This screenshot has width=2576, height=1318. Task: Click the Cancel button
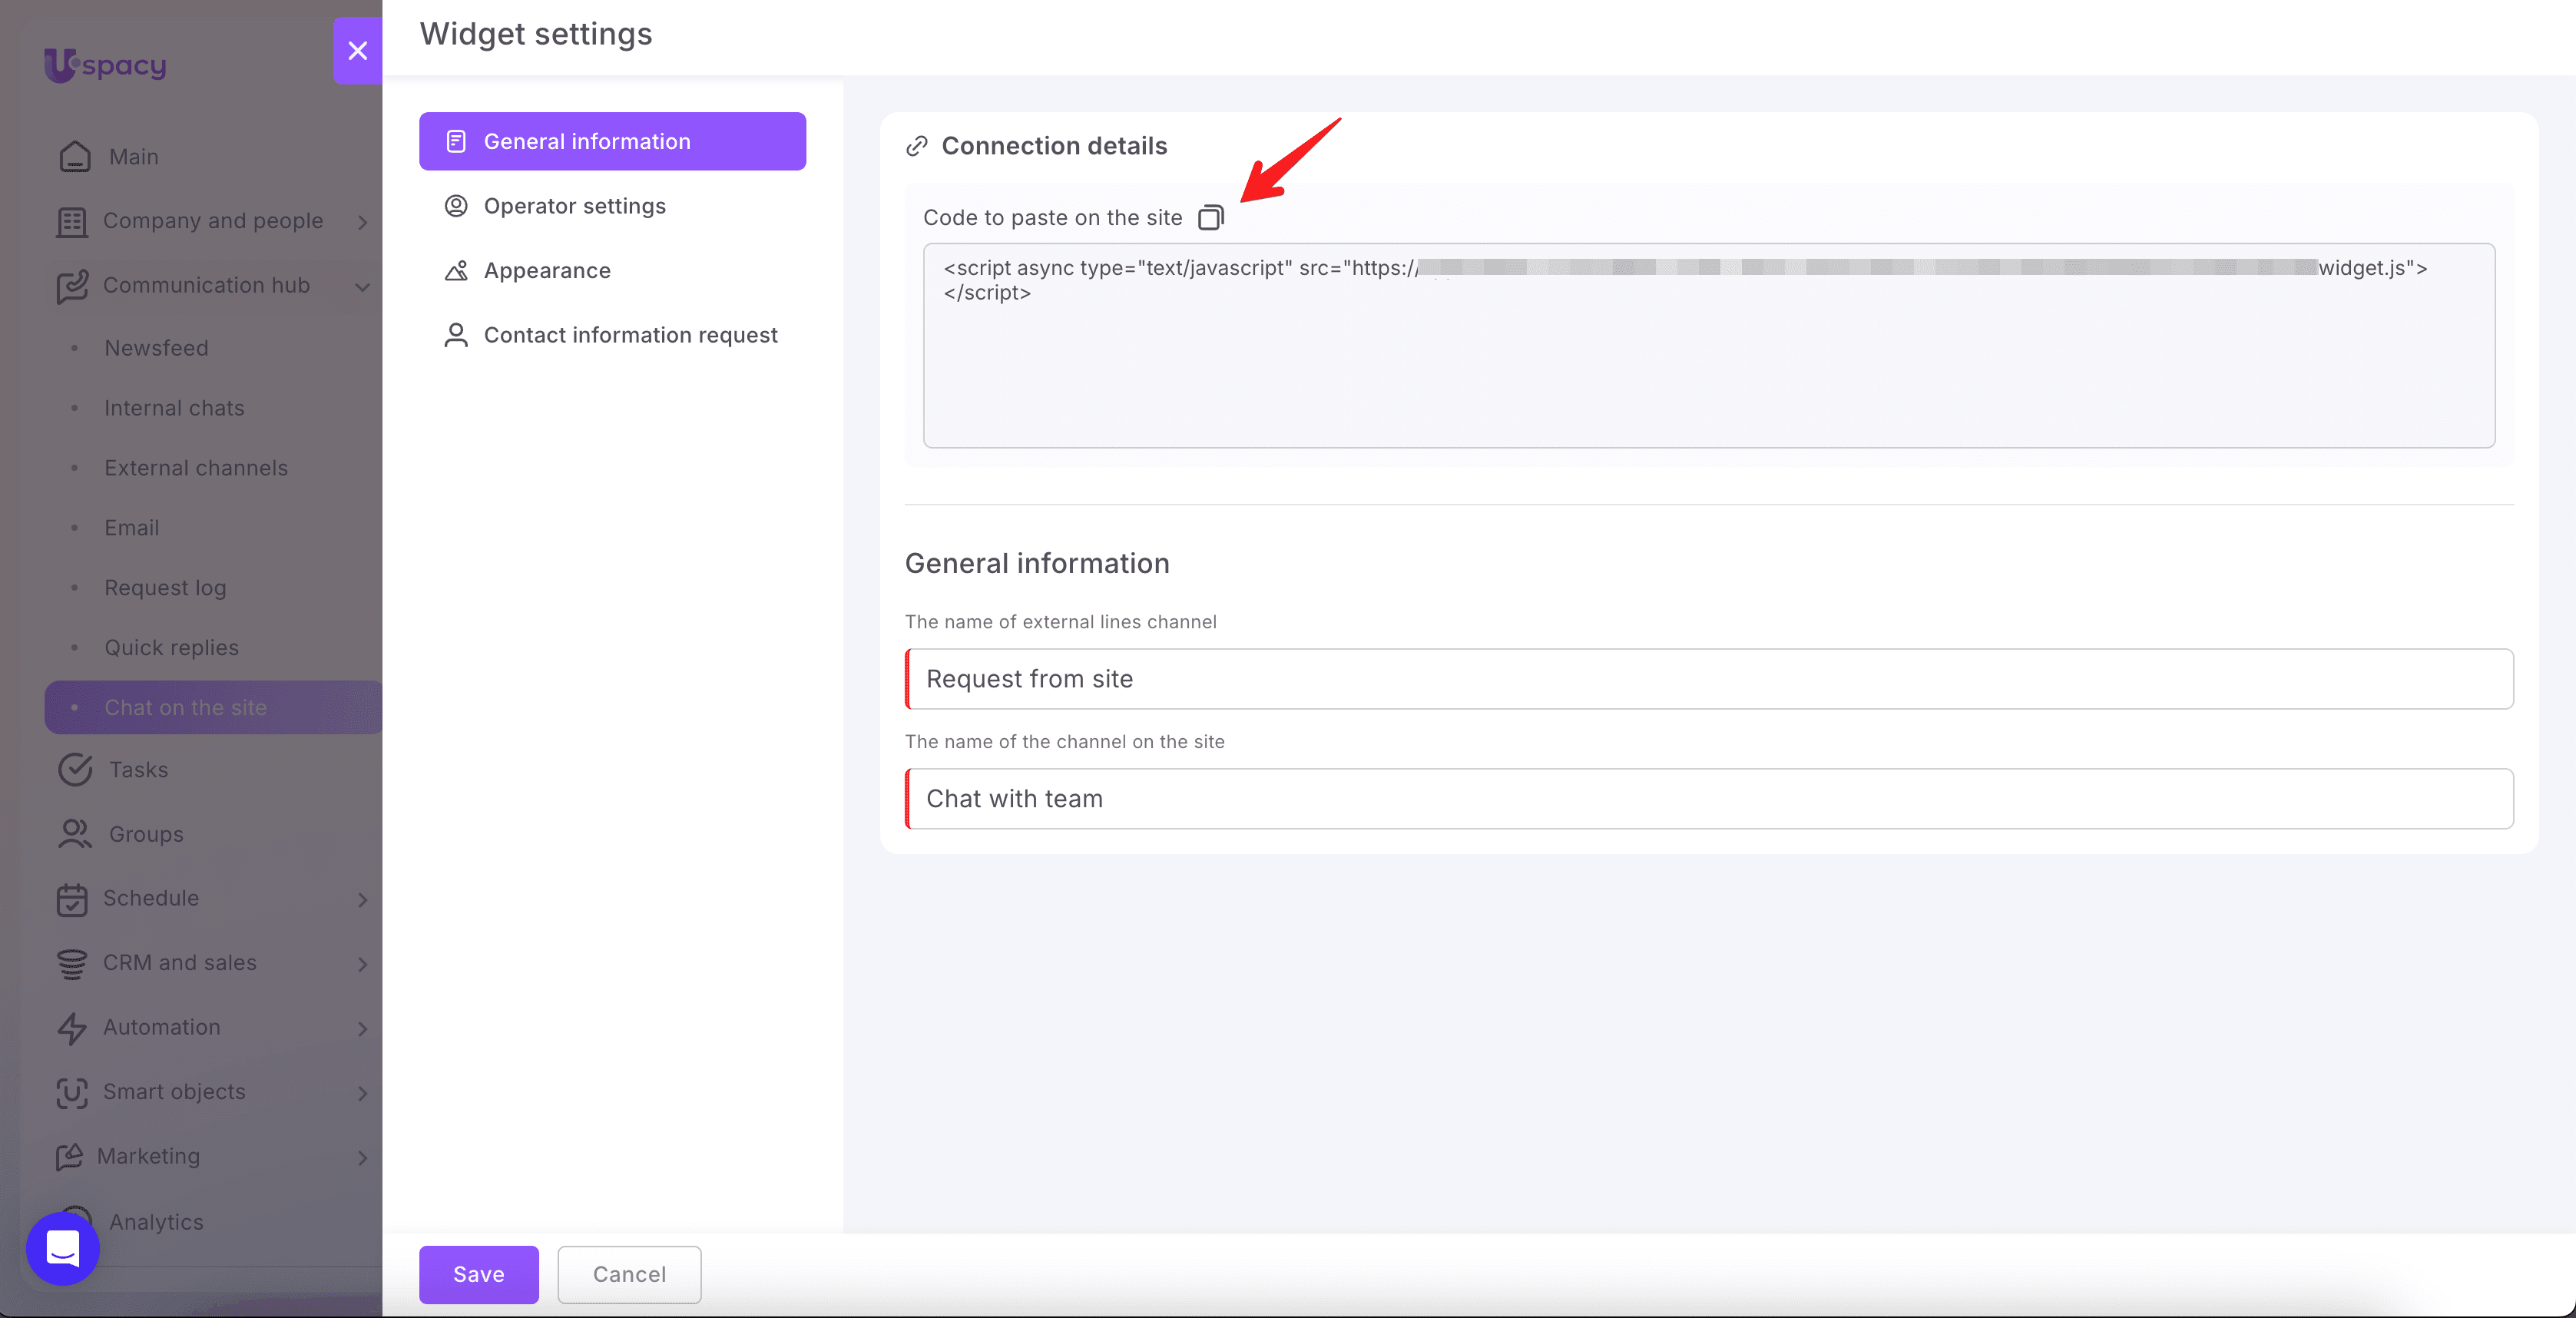(629, 1274)
